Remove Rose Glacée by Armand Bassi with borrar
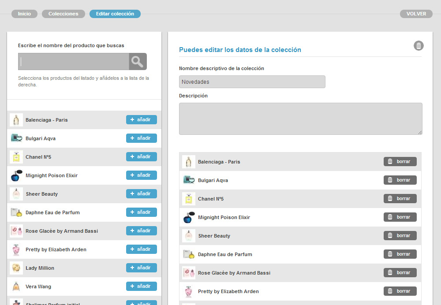Image resolution: width=441 pixels, height=305 pixels. click(400, 273)
